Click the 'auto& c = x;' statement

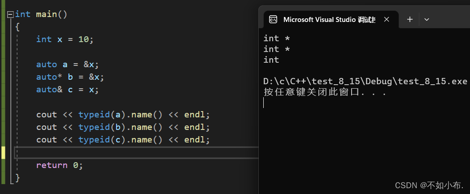(x=67, y=89)
